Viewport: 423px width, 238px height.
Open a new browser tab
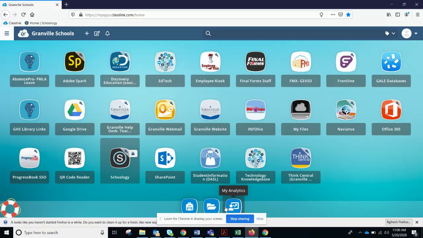pyautogui.click(x=66, y=5)
